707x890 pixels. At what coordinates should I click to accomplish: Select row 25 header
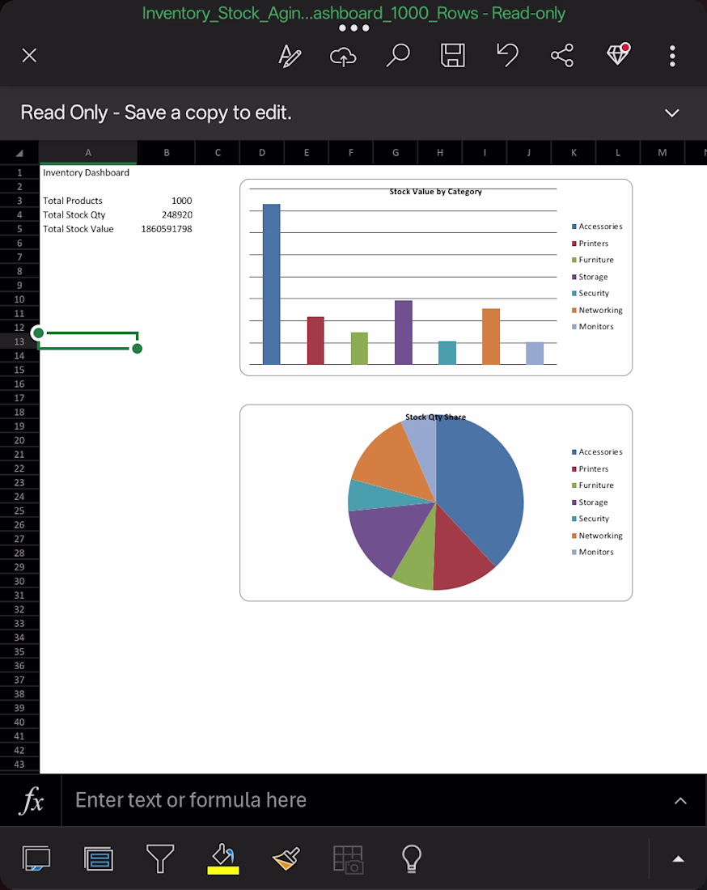tap(19, 511)
